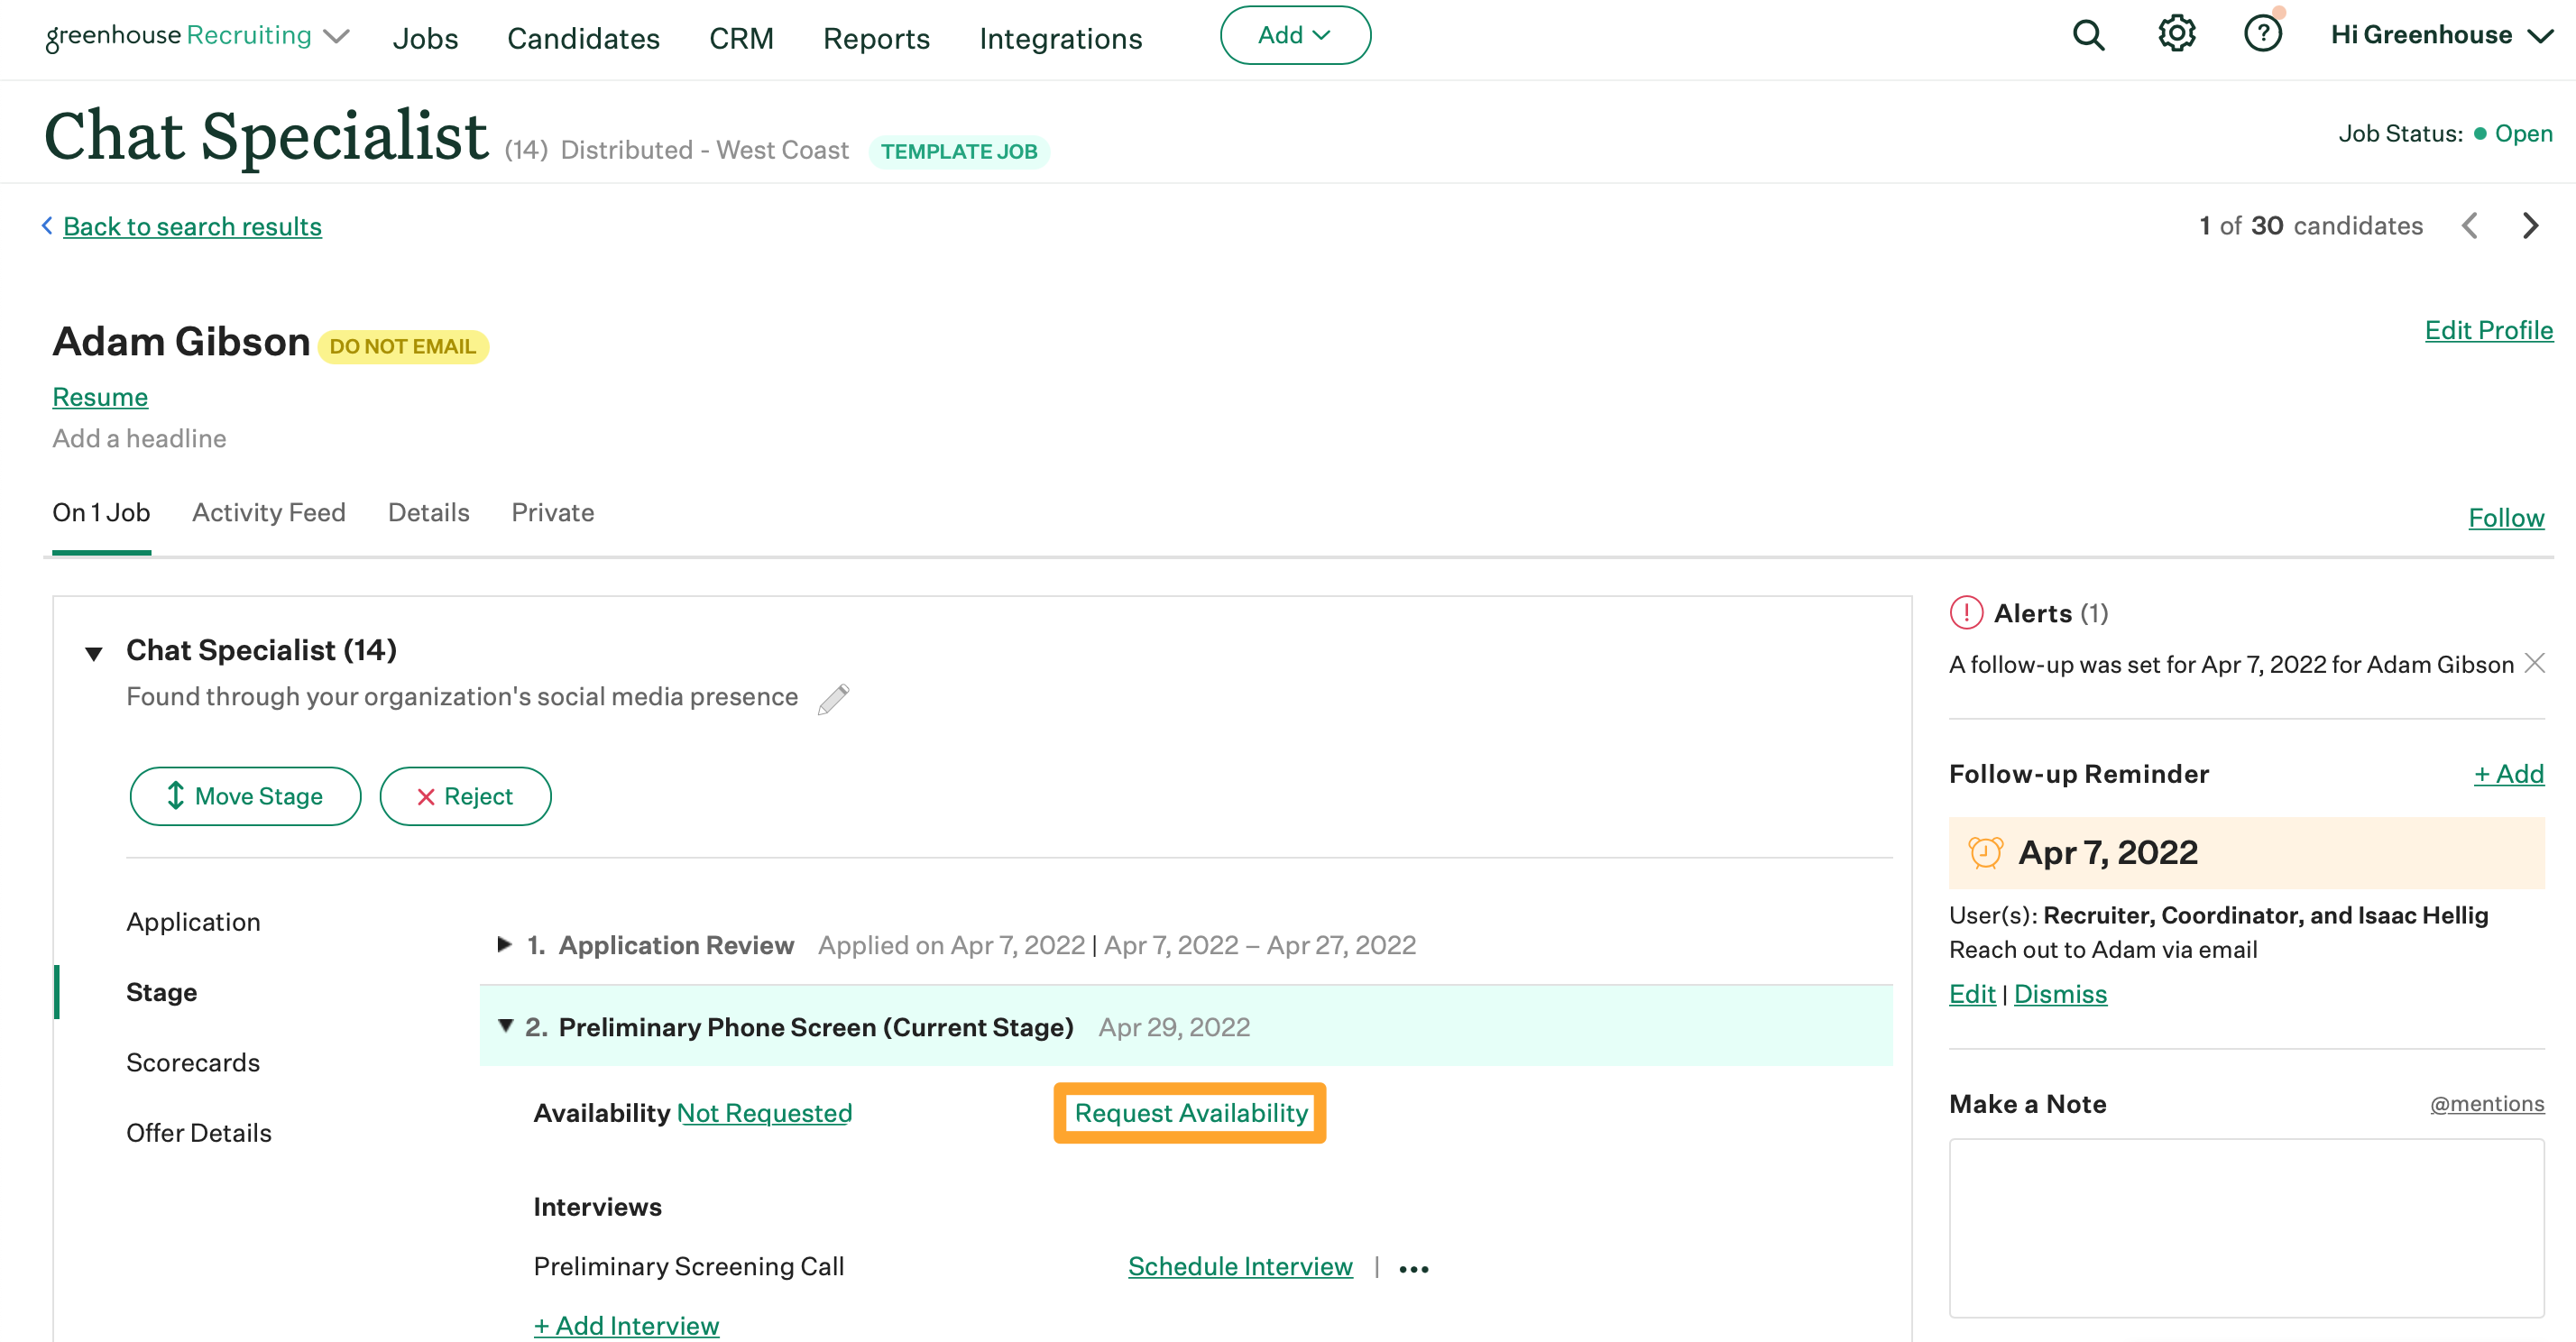The height and width of the screenshot is (1342, 2576).
Task: Switch to the Details tab
Action: (428, 512)
